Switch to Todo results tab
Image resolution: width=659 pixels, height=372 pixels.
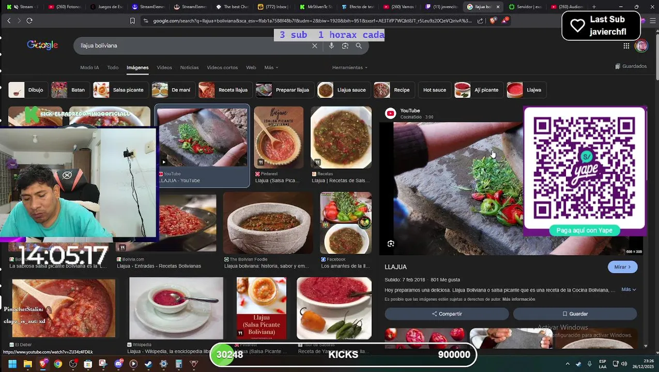[x=113, y=68]
